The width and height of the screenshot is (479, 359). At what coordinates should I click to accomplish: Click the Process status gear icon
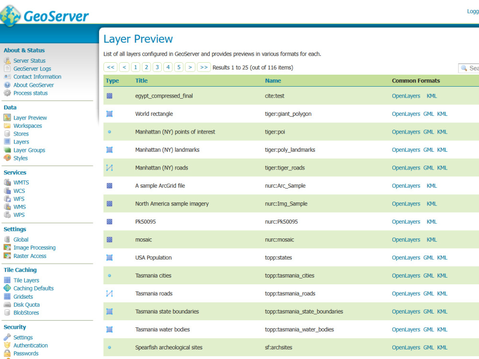pyautogui.click(x=7, y=93)
